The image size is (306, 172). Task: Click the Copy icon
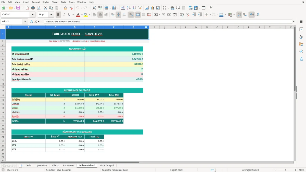(x=51, y=8)
